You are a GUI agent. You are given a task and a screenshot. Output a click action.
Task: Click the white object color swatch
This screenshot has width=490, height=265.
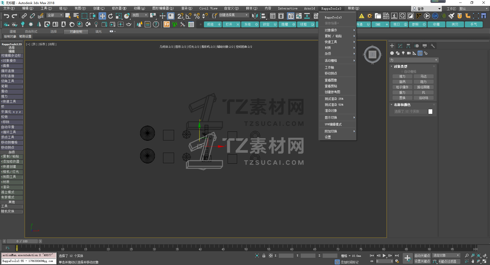430,112
